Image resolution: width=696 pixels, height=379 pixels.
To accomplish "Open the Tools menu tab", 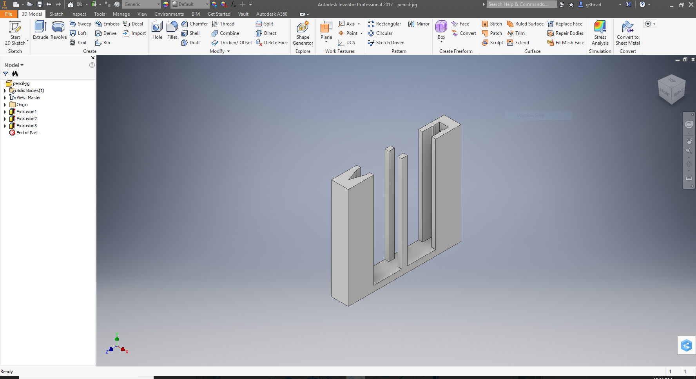I will (x=99, y=14).
